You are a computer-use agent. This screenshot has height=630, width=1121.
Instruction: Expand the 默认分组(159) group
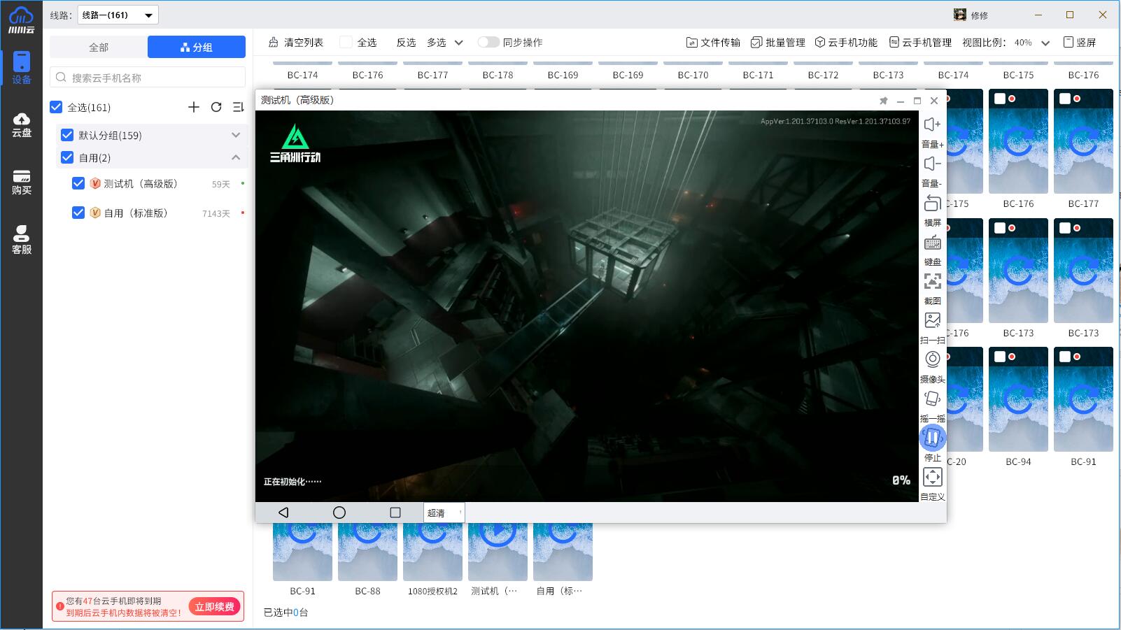pyautogui.click(x=236, y=135)
